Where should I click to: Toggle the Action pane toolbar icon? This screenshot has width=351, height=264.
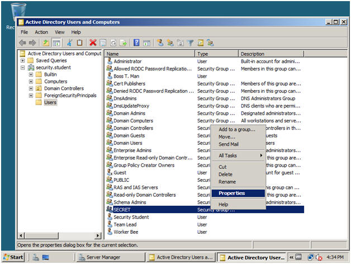coord(146,43)
